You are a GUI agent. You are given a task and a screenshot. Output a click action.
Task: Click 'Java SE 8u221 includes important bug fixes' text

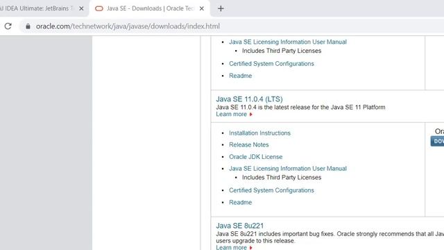point(330,237)
